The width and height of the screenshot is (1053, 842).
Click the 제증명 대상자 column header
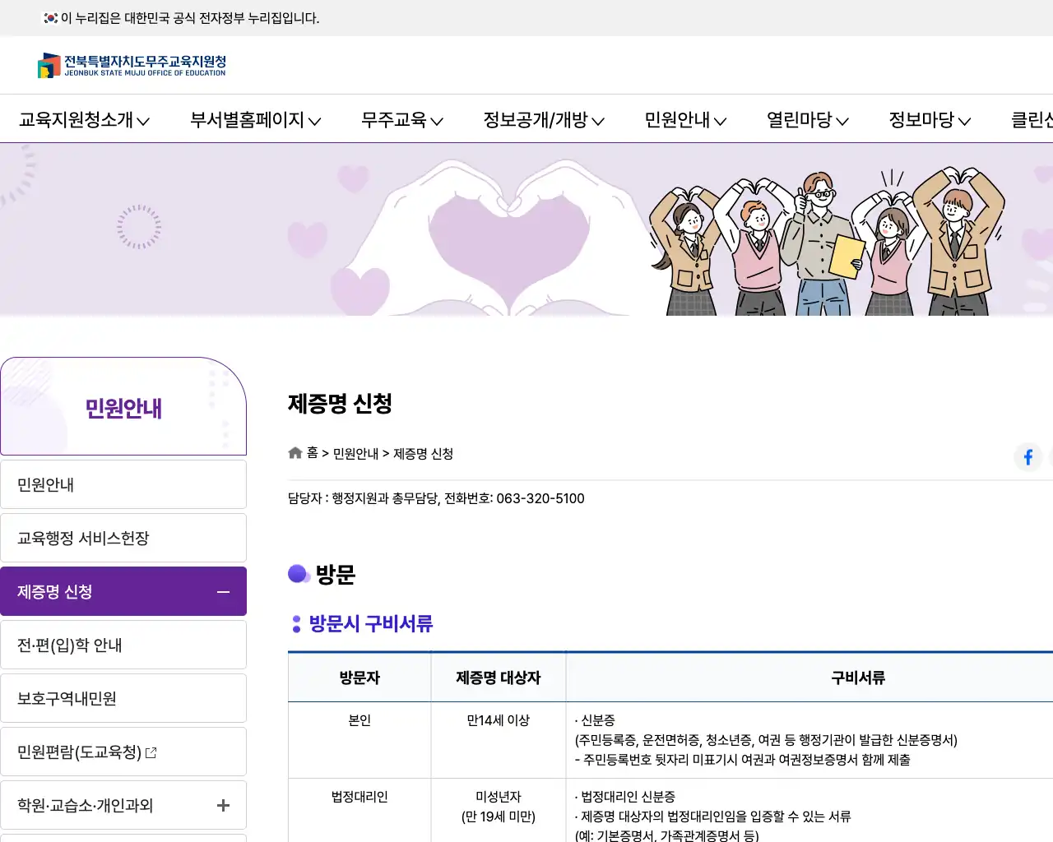[499, 678]
